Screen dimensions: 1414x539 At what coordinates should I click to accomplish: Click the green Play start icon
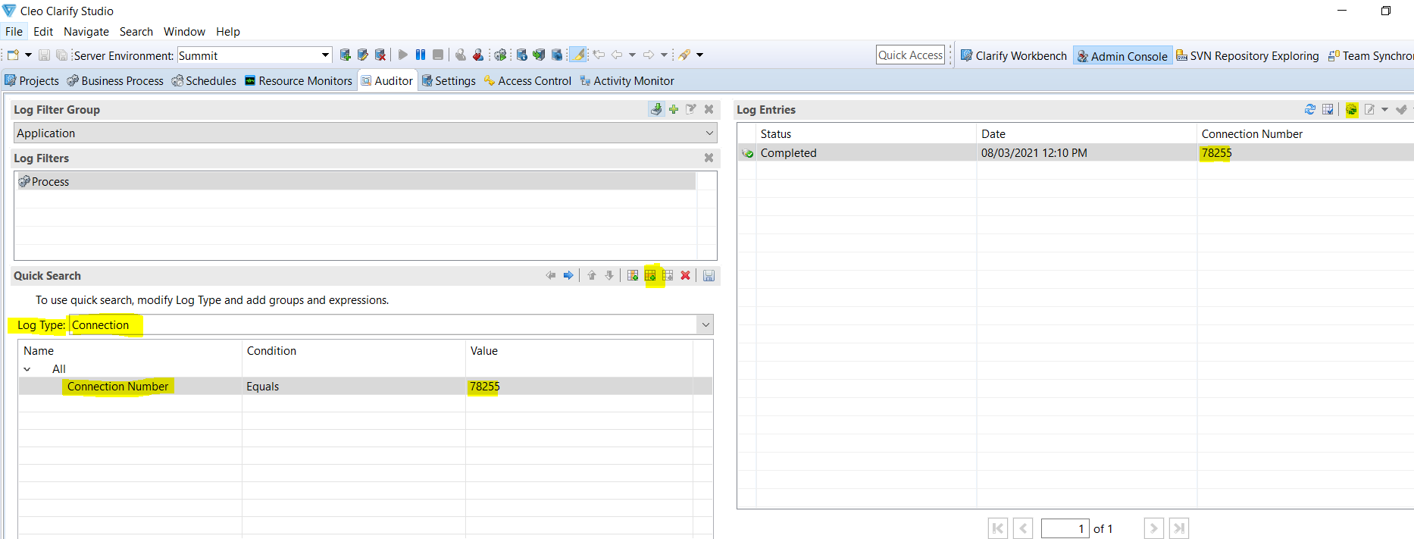403,55
